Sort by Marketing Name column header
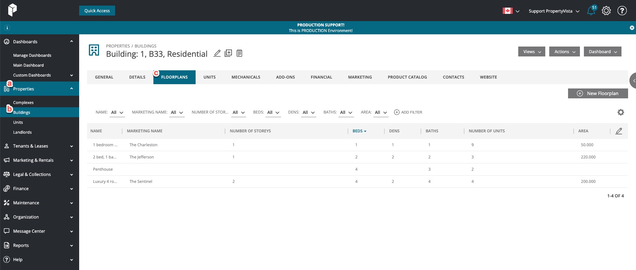The image size is (636, 270). click(x=144, y=131)
